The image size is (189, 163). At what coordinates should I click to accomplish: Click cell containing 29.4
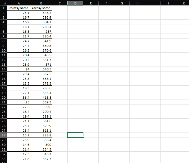(19, 74)
